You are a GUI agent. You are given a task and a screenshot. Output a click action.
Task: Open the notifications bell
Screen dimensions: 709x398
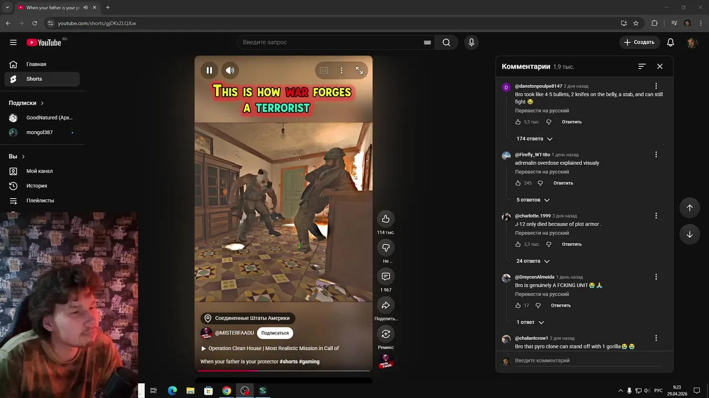[x=670, y=42]
